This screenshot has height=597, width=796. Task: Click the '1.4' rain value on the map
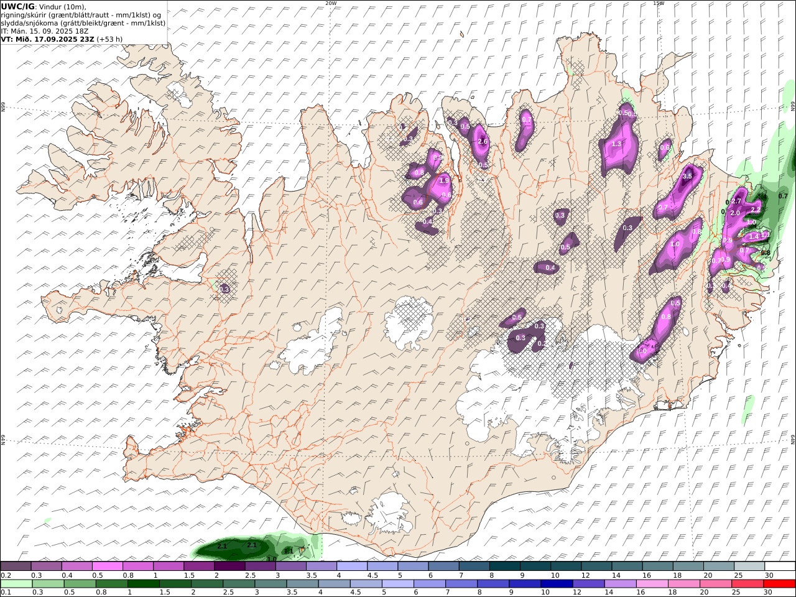click(754, 236)
